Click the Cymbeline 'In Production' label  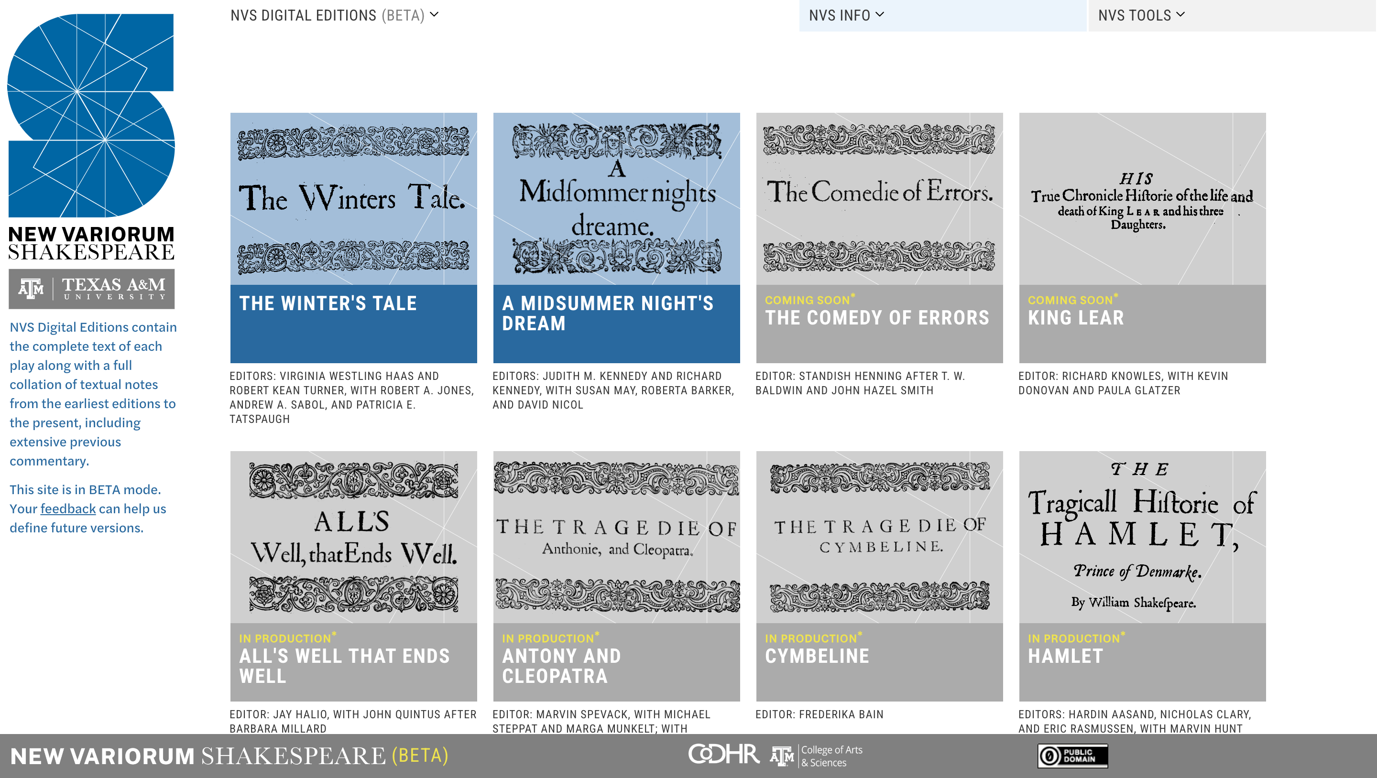813,638
